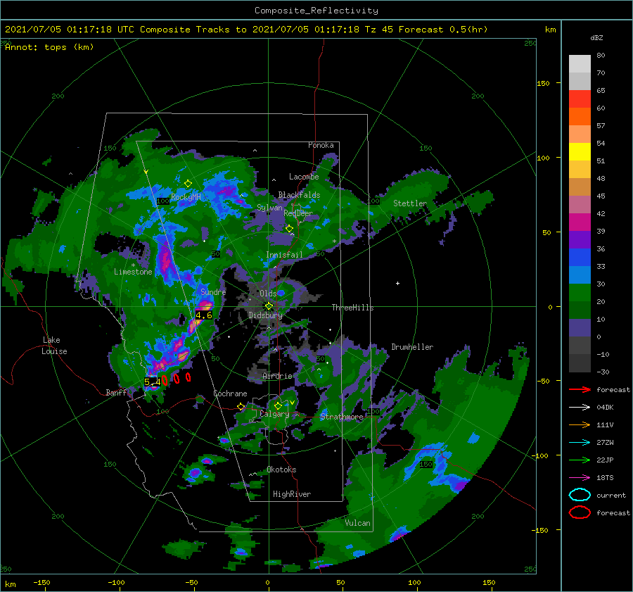Select the Banff town label

pos(116,392)
